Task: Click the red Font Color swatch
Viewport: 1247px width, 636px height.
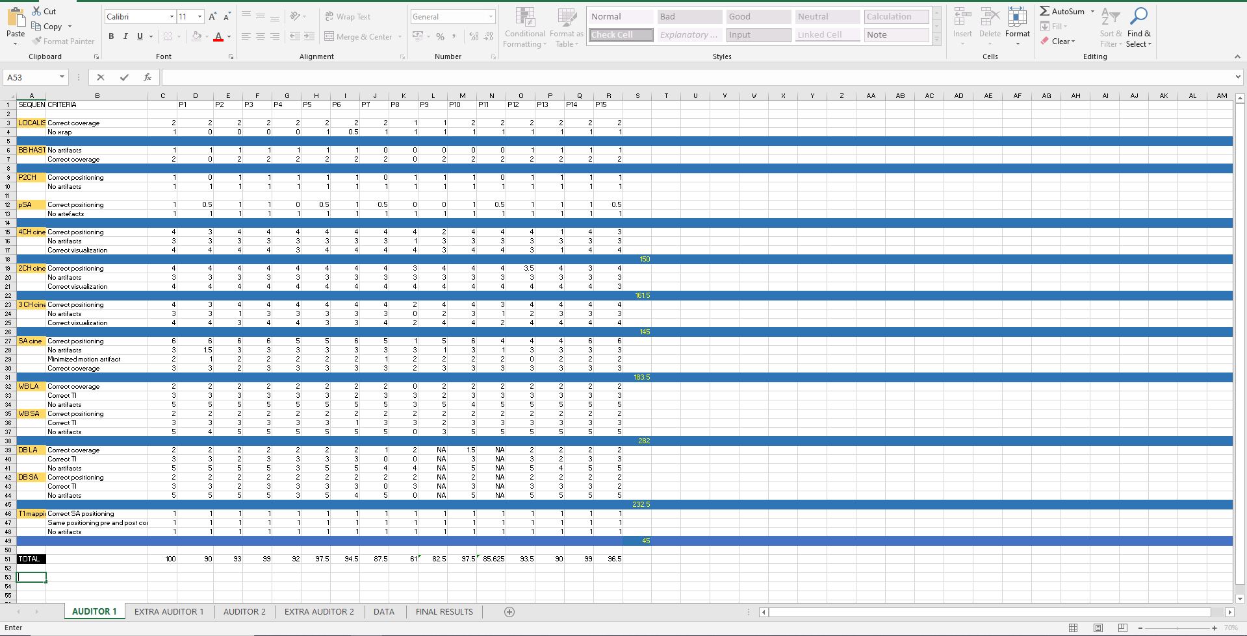Action: [x=218, y=37]
